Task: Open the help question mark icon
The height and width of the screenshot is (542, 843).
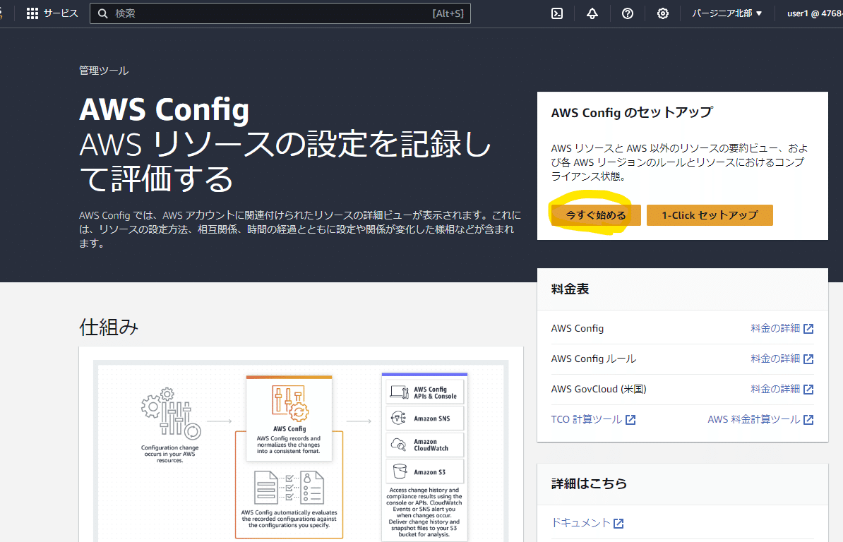Action: [x=628, y=13]
